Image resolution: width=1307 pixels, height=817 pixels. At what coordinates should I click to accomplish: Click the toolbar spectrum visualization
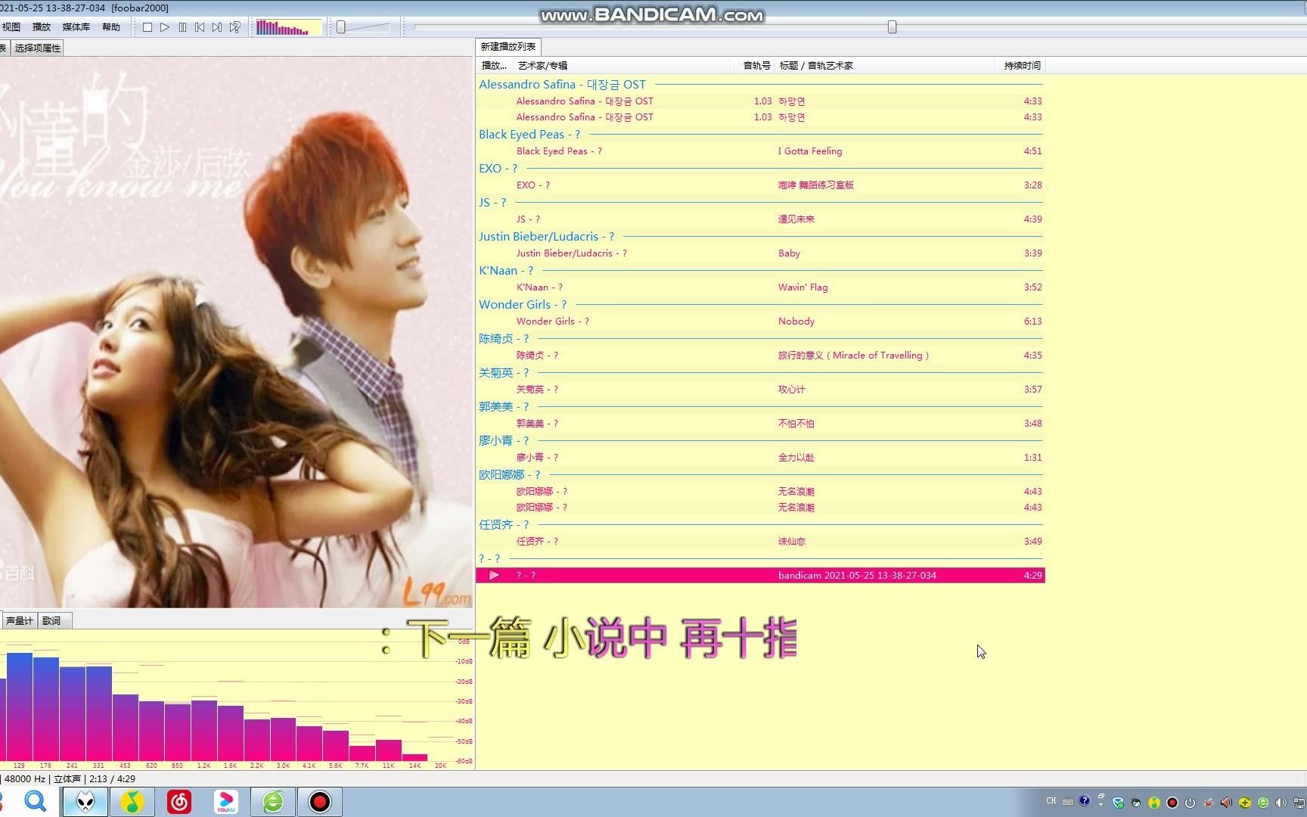click(288, 28)
